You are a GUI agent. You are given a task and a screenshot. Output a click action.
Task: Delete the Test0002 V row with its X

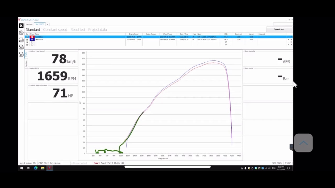coord(291,39)
